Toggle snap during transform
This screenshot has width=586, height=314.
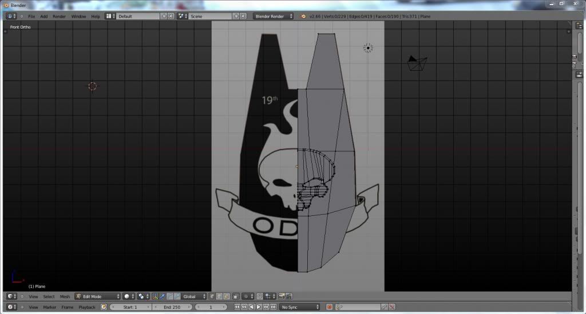[x=259, y=296]
